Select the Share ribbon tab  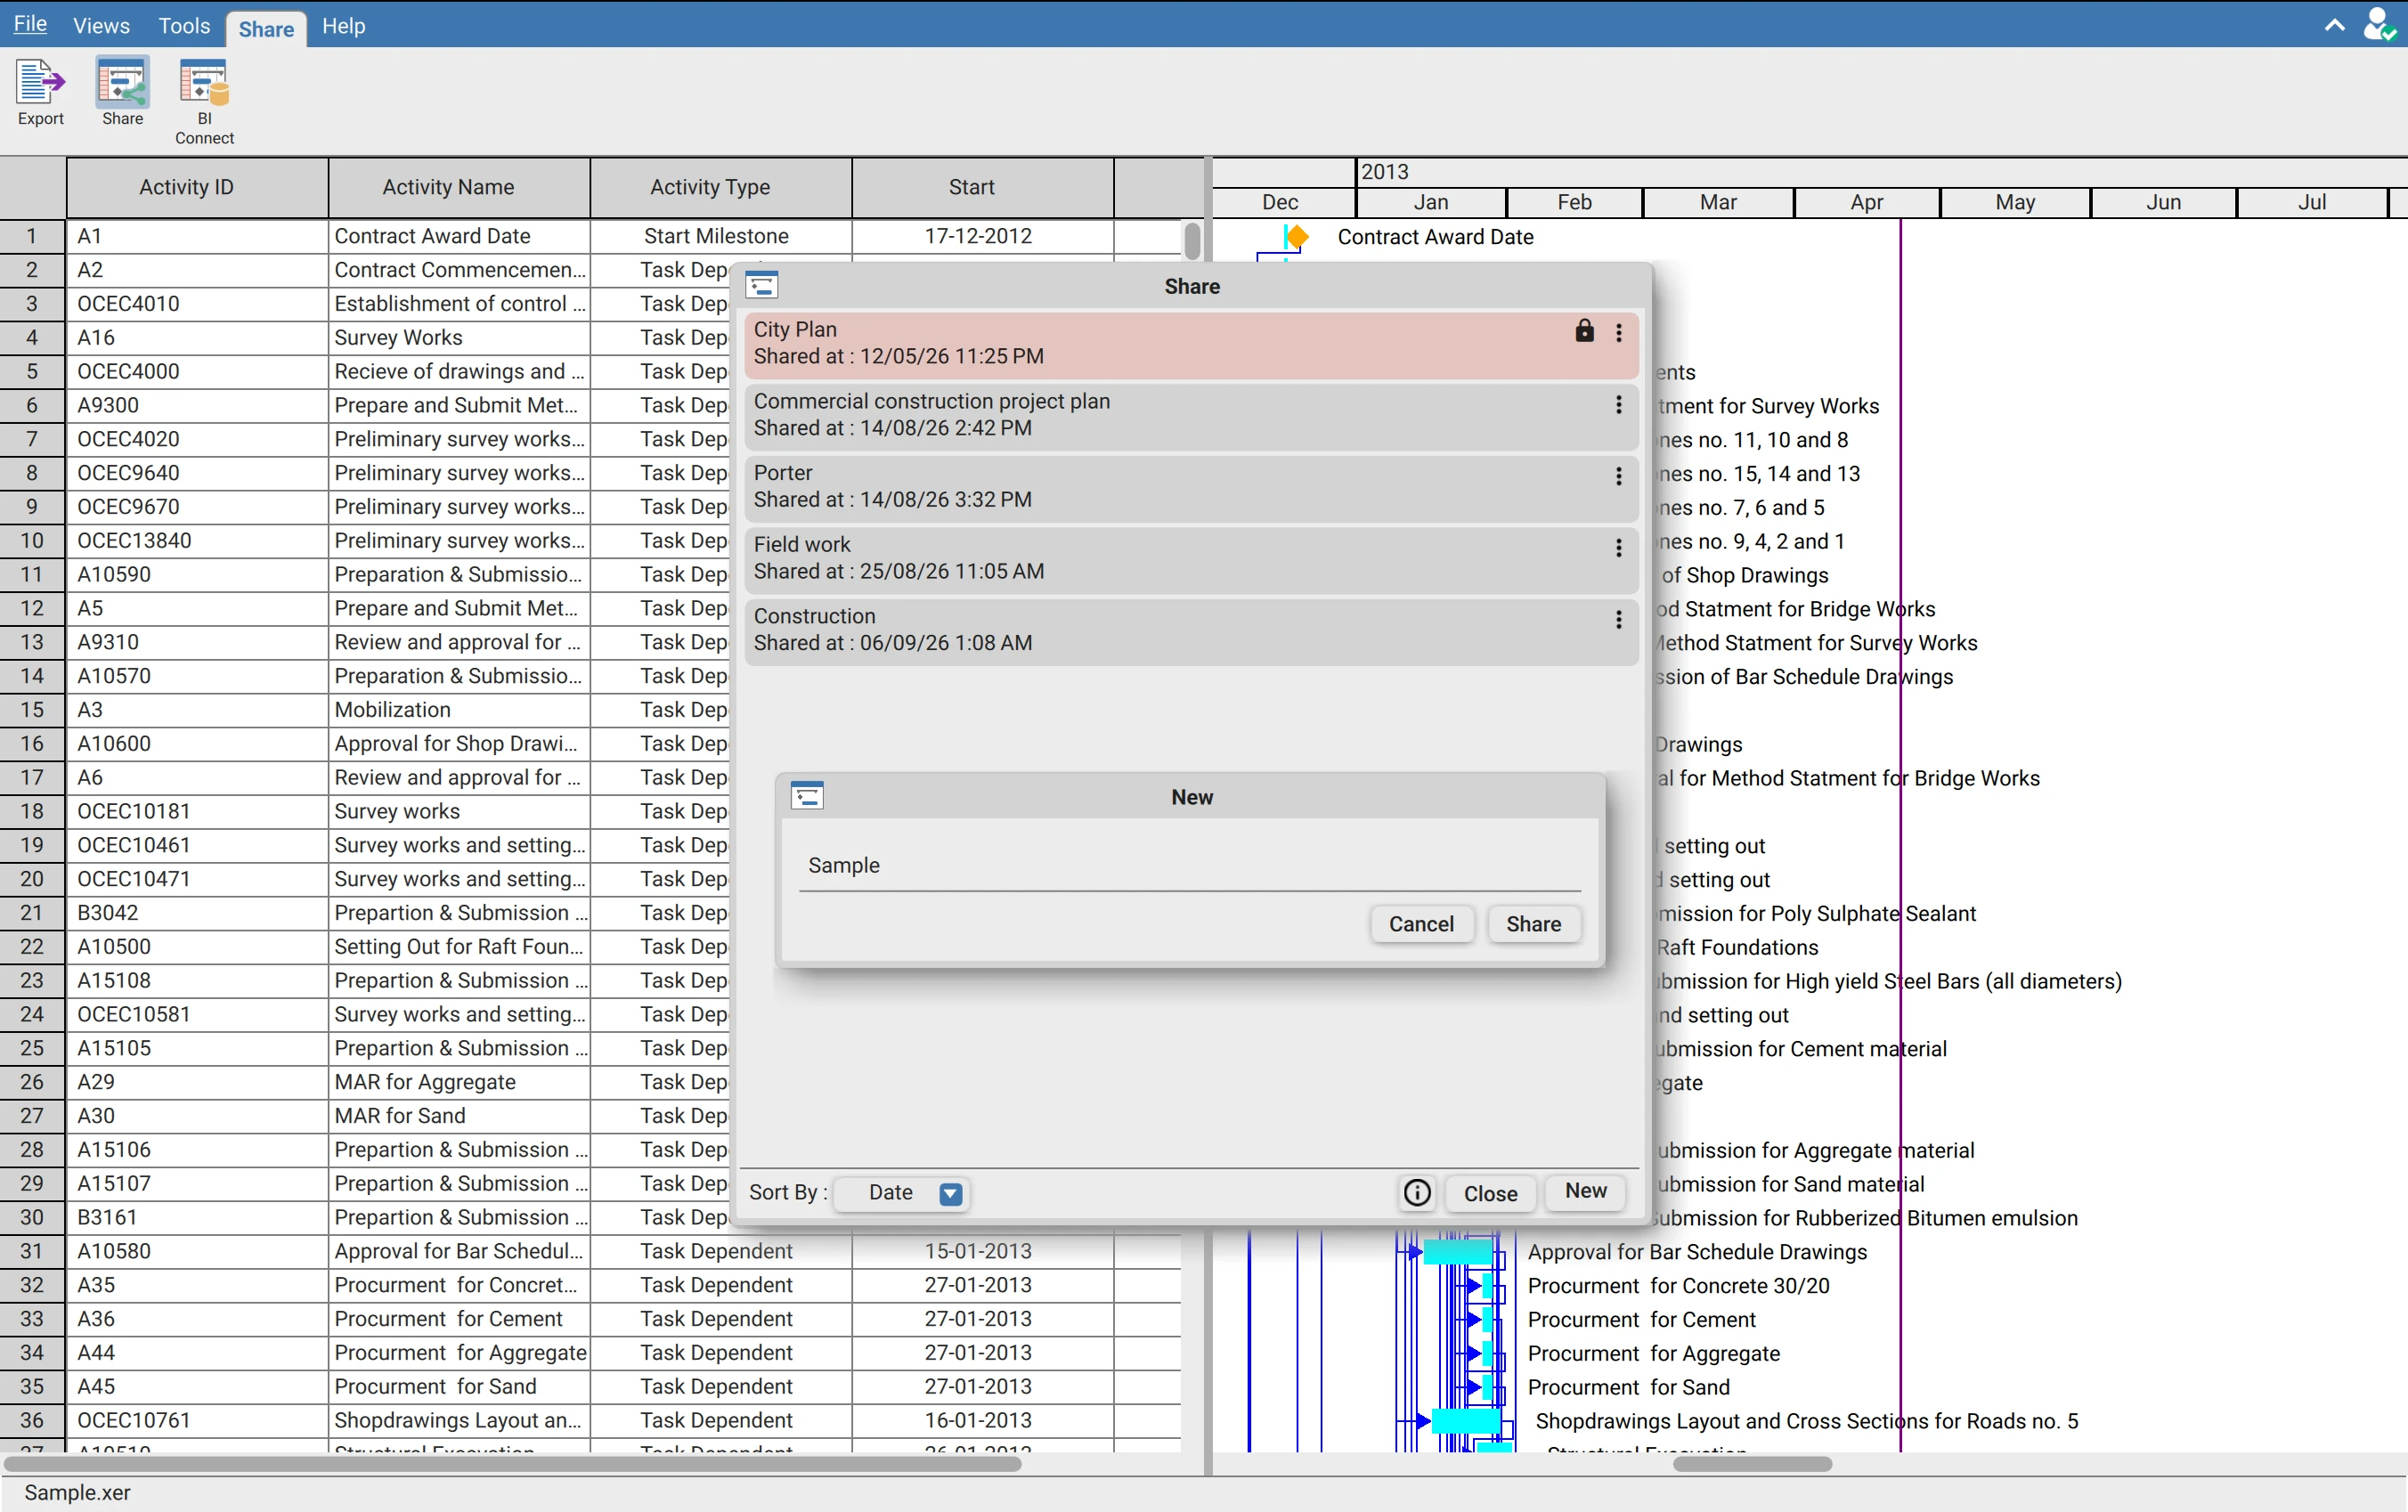tap(266, 29)
